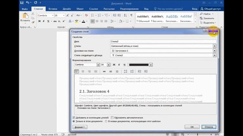The height and width of the screenshot is (136, 243).
Task: Switch to the Ссылки tab
Action: click(93, 9)
